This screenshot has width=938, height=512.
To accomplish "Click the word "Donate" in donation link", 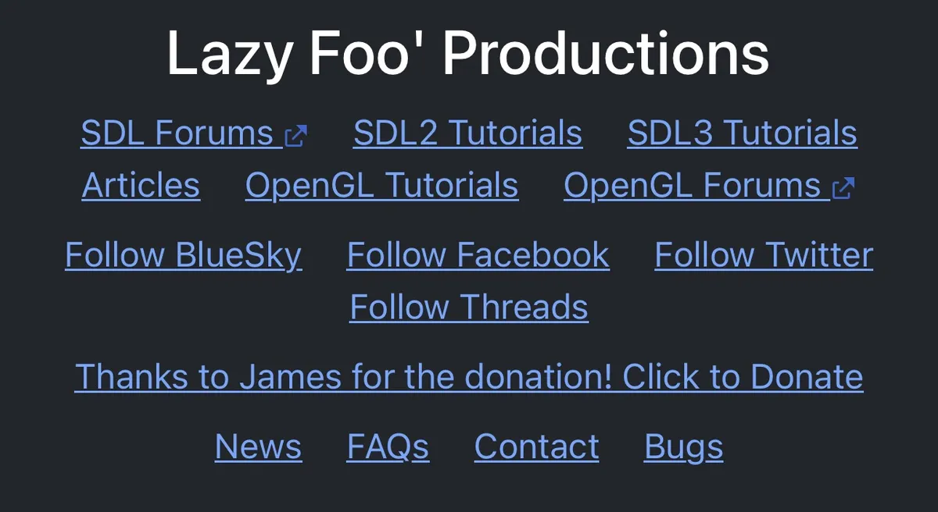I will click(x=807, y=377).
